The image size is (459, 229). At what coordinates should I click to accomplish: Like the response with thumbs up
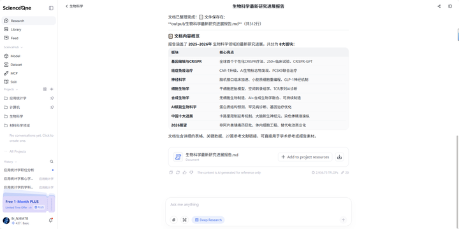(184, 172)
